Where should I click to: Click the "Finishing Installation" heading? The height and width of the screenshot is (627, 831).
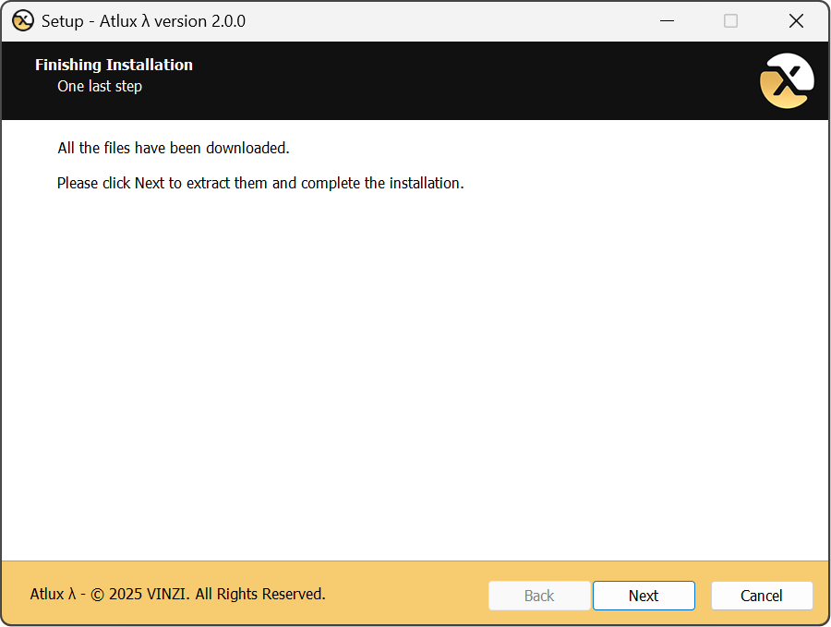point(114,65)
